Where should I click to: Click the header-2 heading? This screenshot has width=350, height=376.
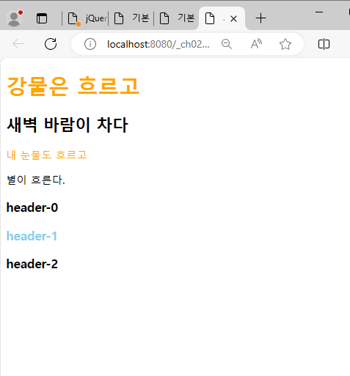(x=32, y=264)
